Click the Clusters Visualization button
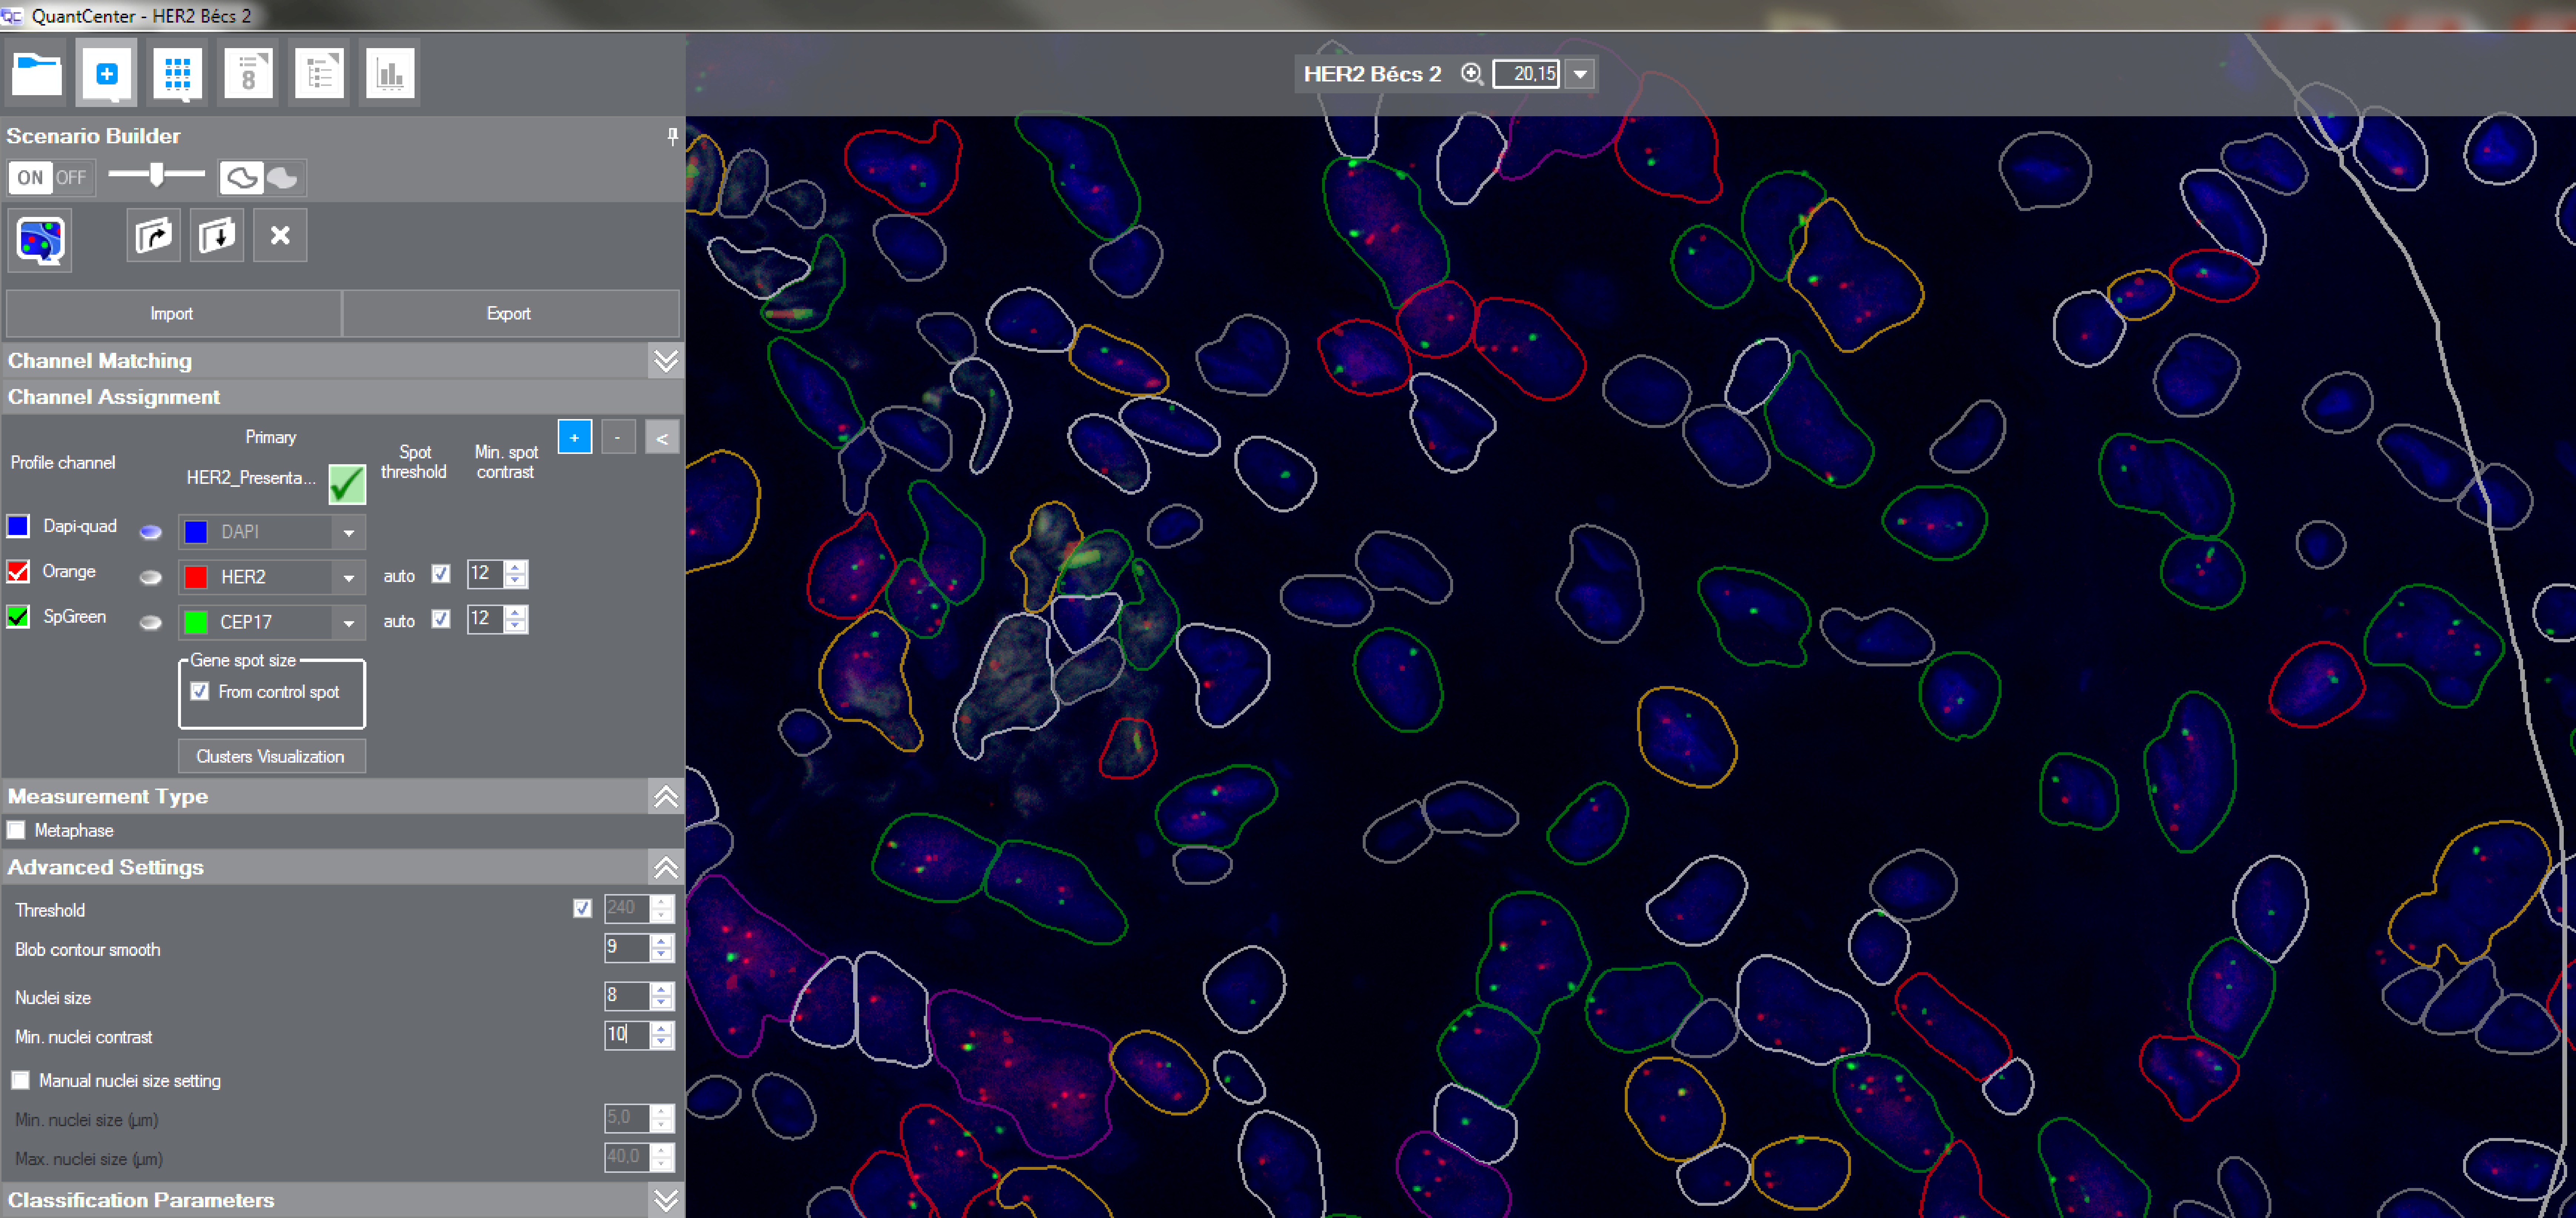Viewport: 2576px width, 1218px height. tap(271, 757)
